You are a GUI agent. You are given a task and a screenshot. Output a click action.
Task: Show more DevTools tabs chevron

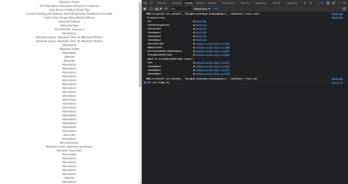(304, 3)
